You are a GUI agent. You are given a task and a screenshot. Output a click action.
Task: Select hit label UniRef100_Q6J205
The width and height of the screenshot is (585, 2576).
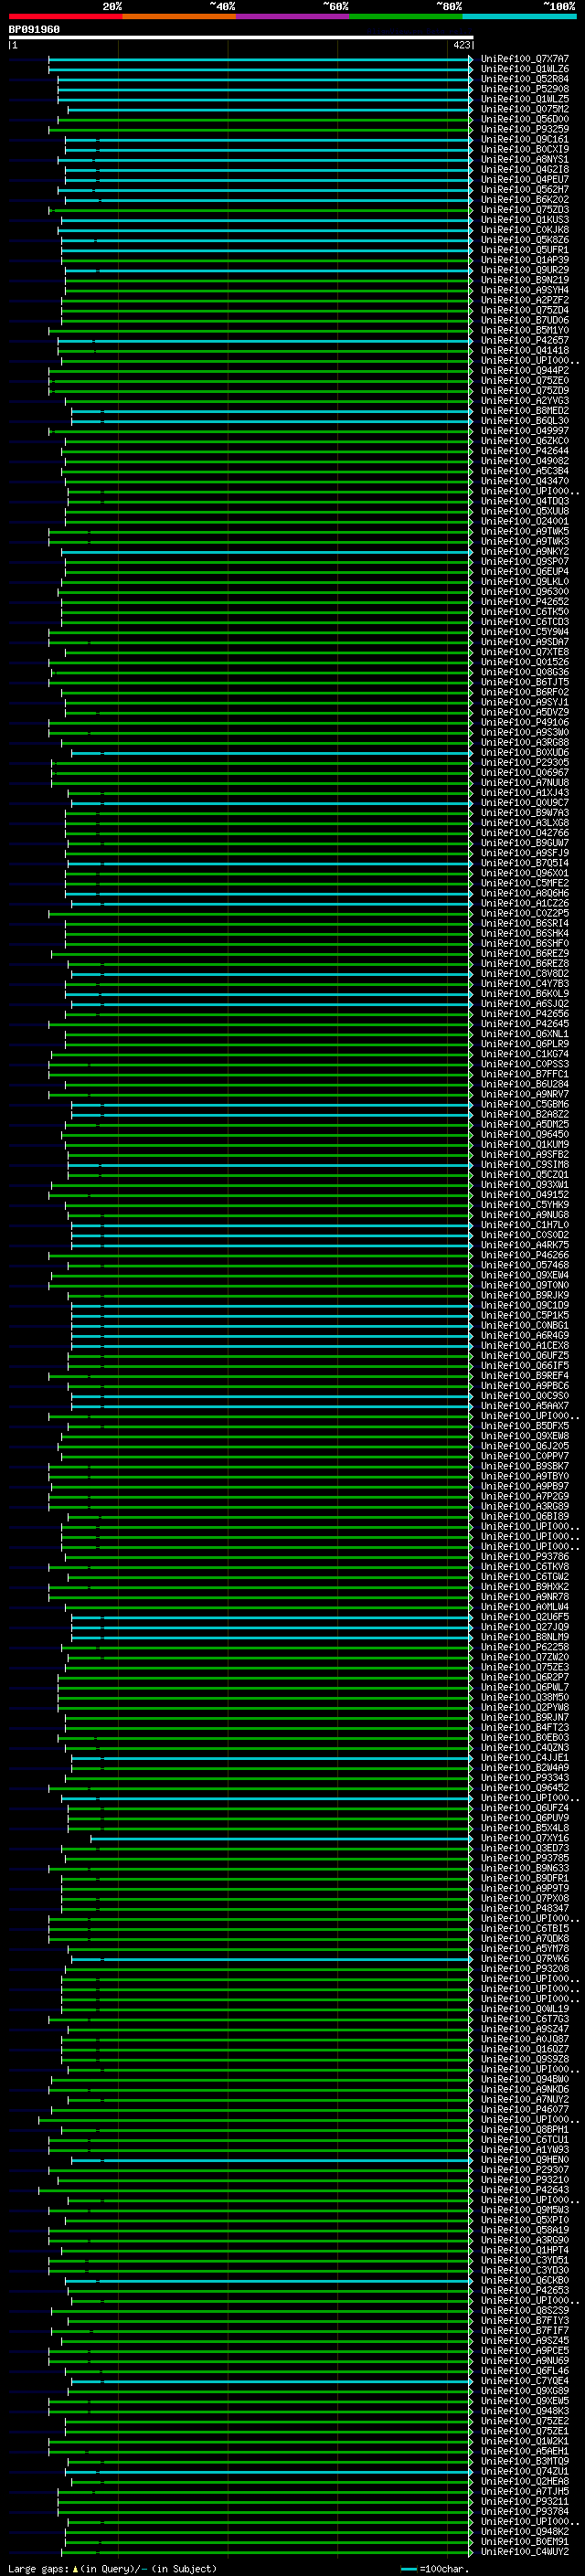pyautogui.click(x=525, y=1446)
